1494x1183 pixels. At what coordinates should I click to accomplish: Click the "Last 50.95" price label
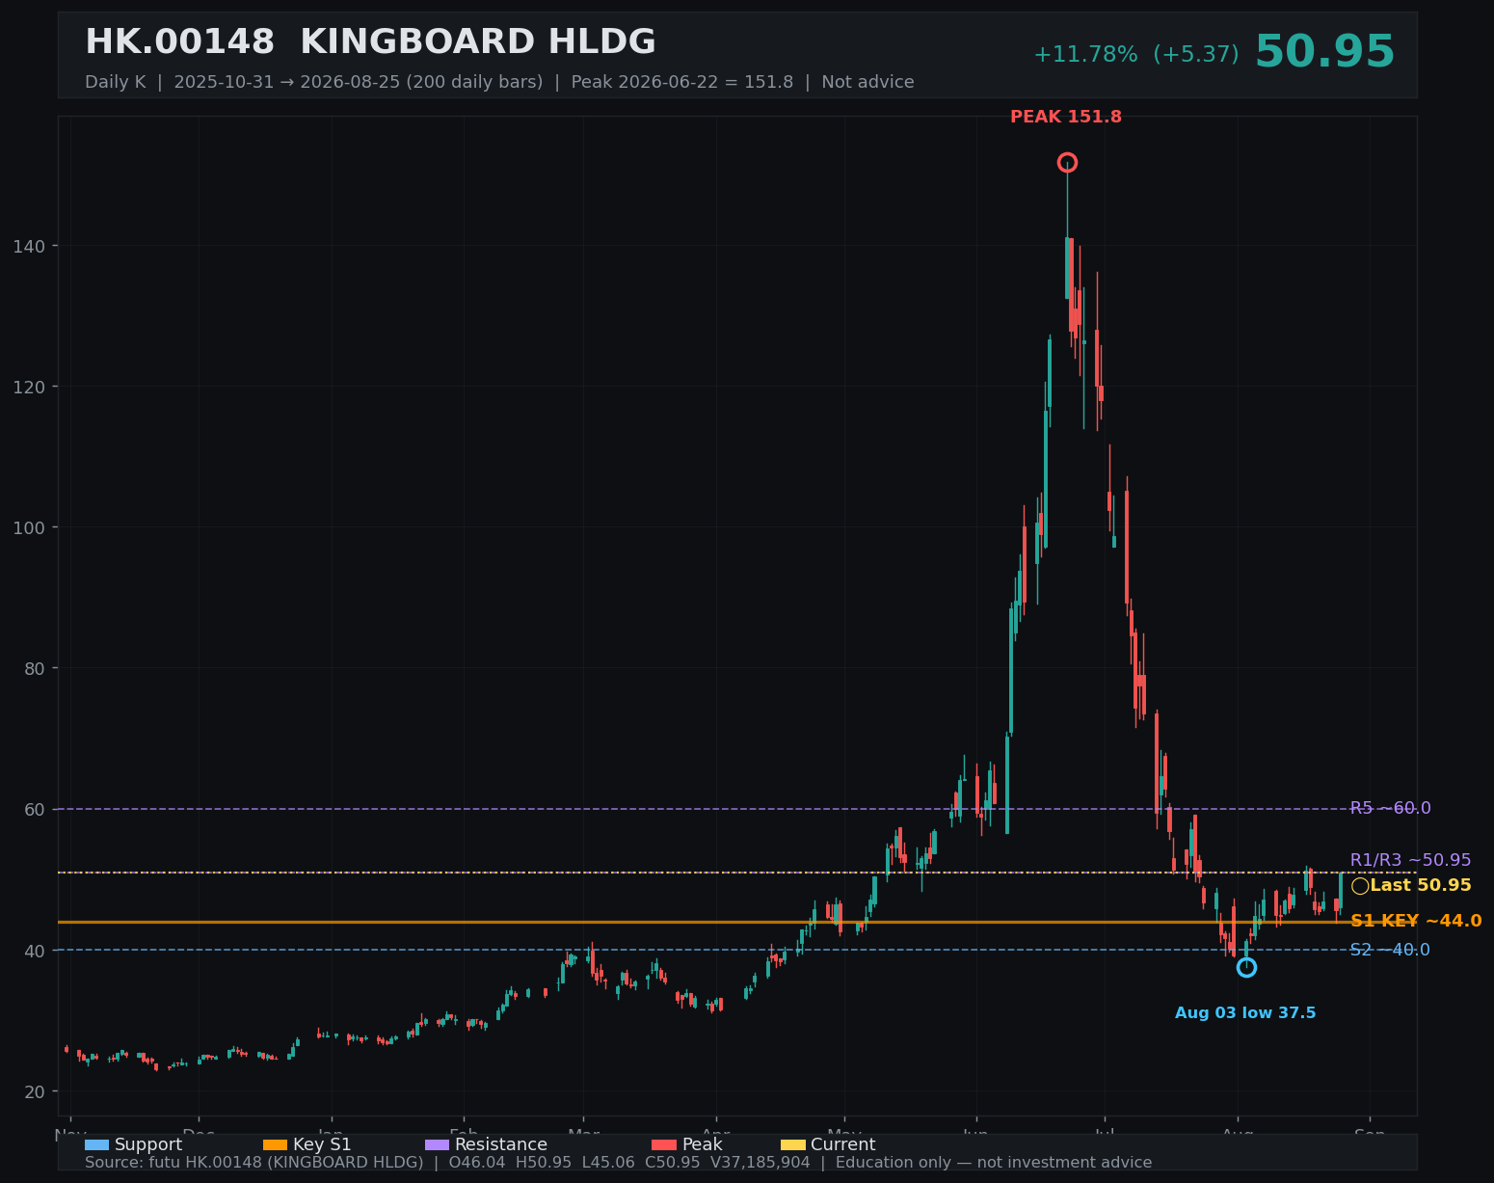[x=1421, y=886]
